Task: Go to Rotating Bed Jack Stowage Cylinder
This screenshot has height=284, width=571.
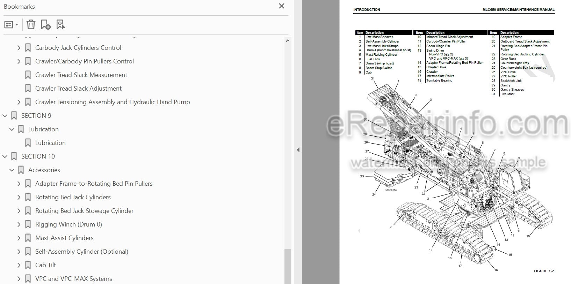Action: [x=84, y=211]
